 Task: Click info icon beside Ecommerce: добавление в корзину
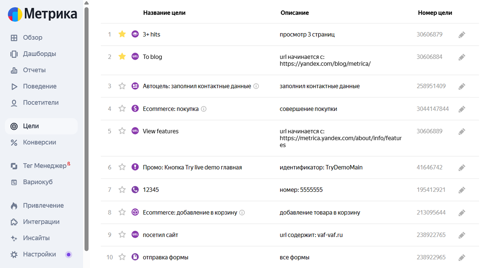pyautogui.click(x=242, y=212)
